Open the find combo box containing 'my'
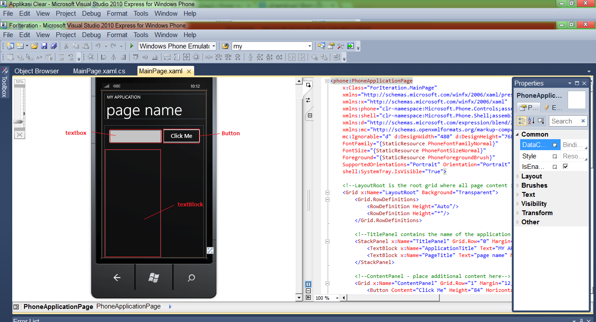596x322 pixels. pos(310,46)
